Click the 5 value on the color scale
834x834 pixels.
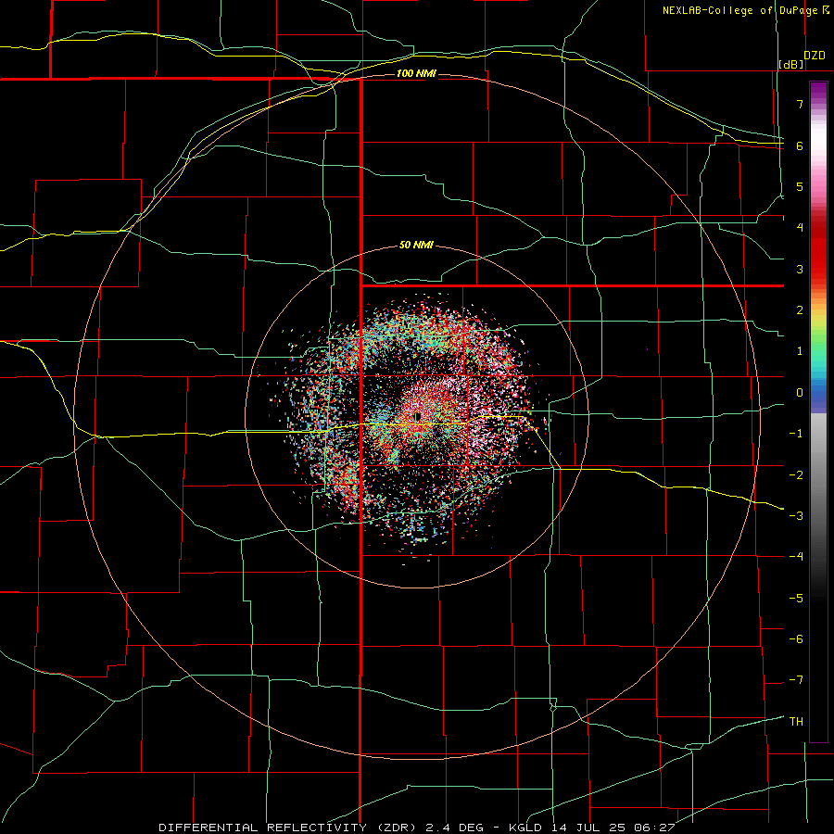[x=800, y=186]
